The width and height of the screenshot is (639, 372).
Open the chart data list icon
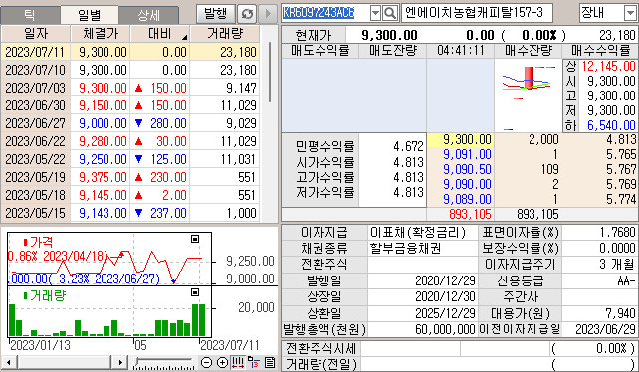(270, 362)
